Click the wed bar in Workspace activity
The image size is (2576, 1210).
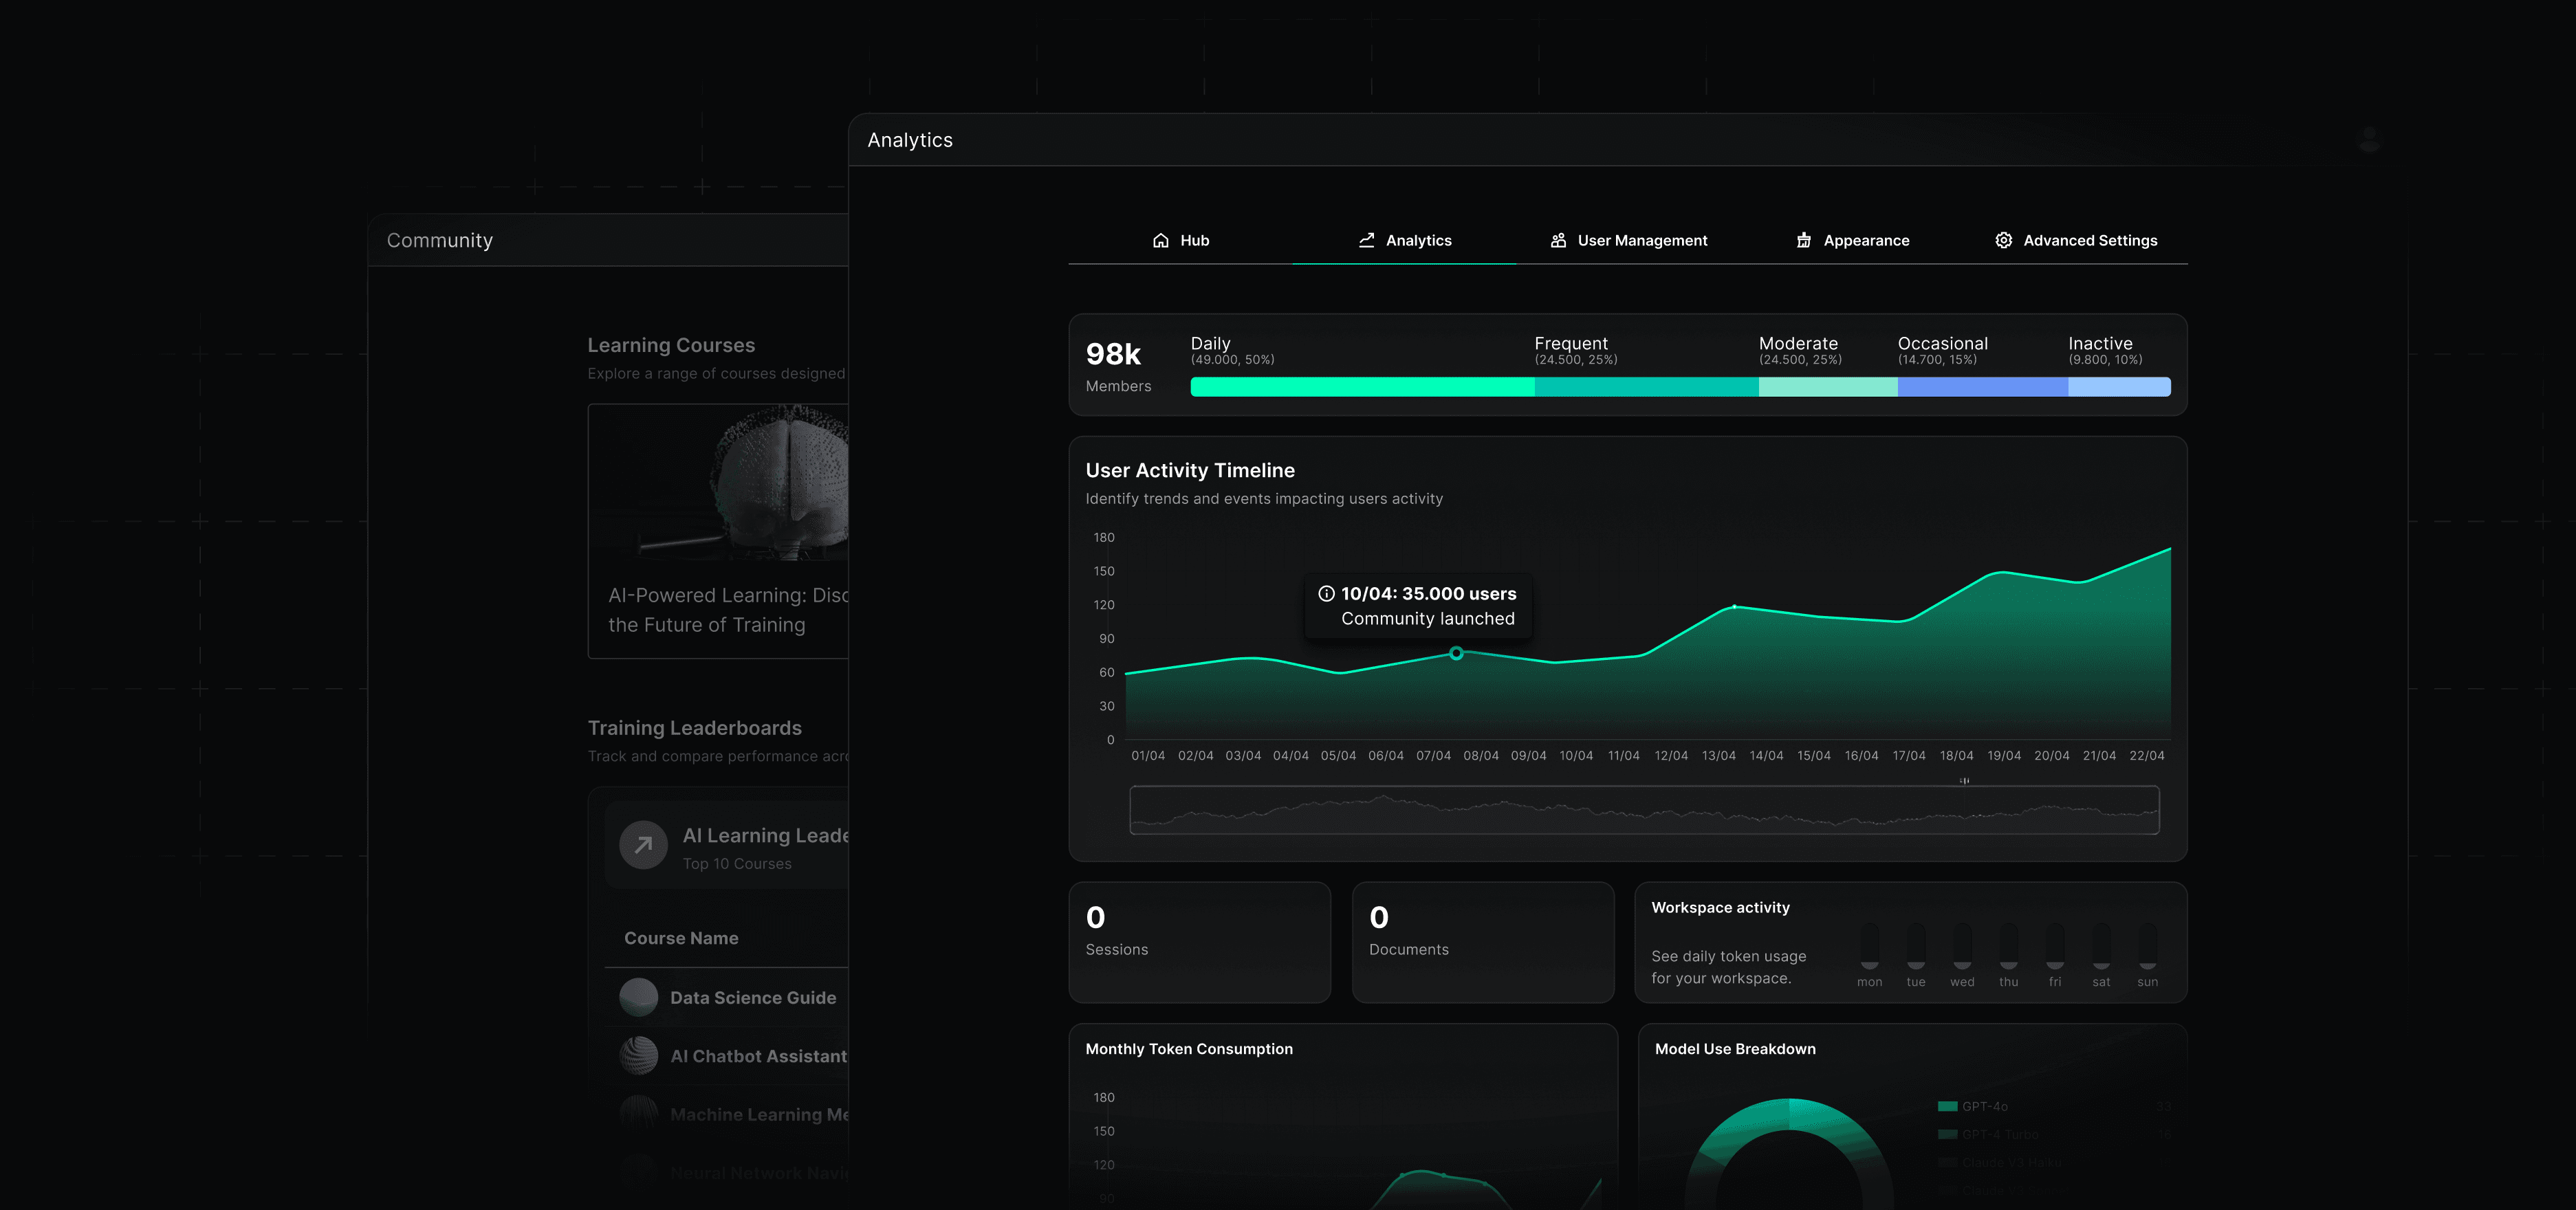click(x=1962, y=945)
